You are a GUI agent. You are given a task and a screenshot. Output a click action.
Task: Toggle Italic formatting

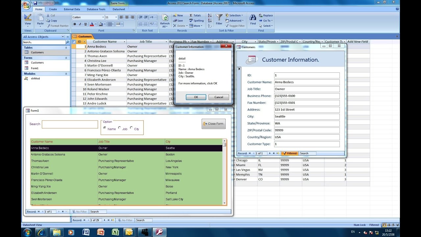80,24
